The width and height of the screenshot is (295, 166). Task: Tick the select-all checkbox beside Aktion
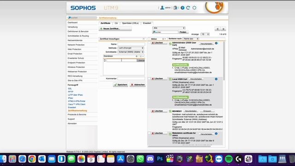coord(149,39)
